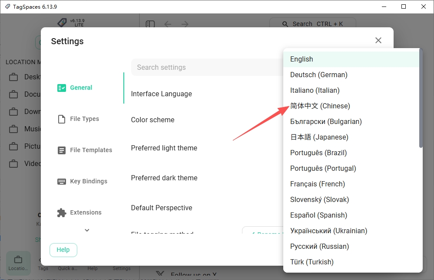Minimize the TagSpaces window
This screenshot has height=280, width=434.
pyautogui.click(x=384, y=7)
